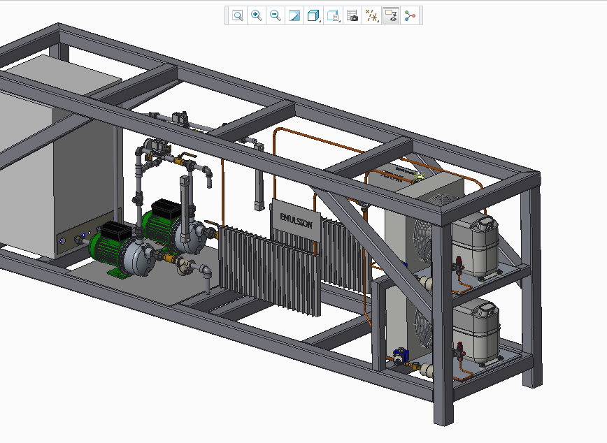607x443 pixels.
Task: Toggle Annotation Display off
Action: pos(391,15)
